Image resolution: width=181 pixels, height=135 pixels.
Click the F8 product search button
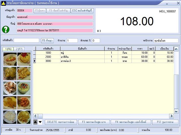47,41
